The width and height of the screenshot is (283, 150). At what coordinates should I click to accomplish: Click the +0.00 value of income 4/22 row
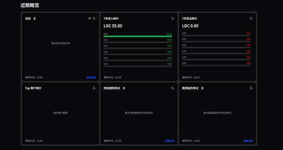169,40
